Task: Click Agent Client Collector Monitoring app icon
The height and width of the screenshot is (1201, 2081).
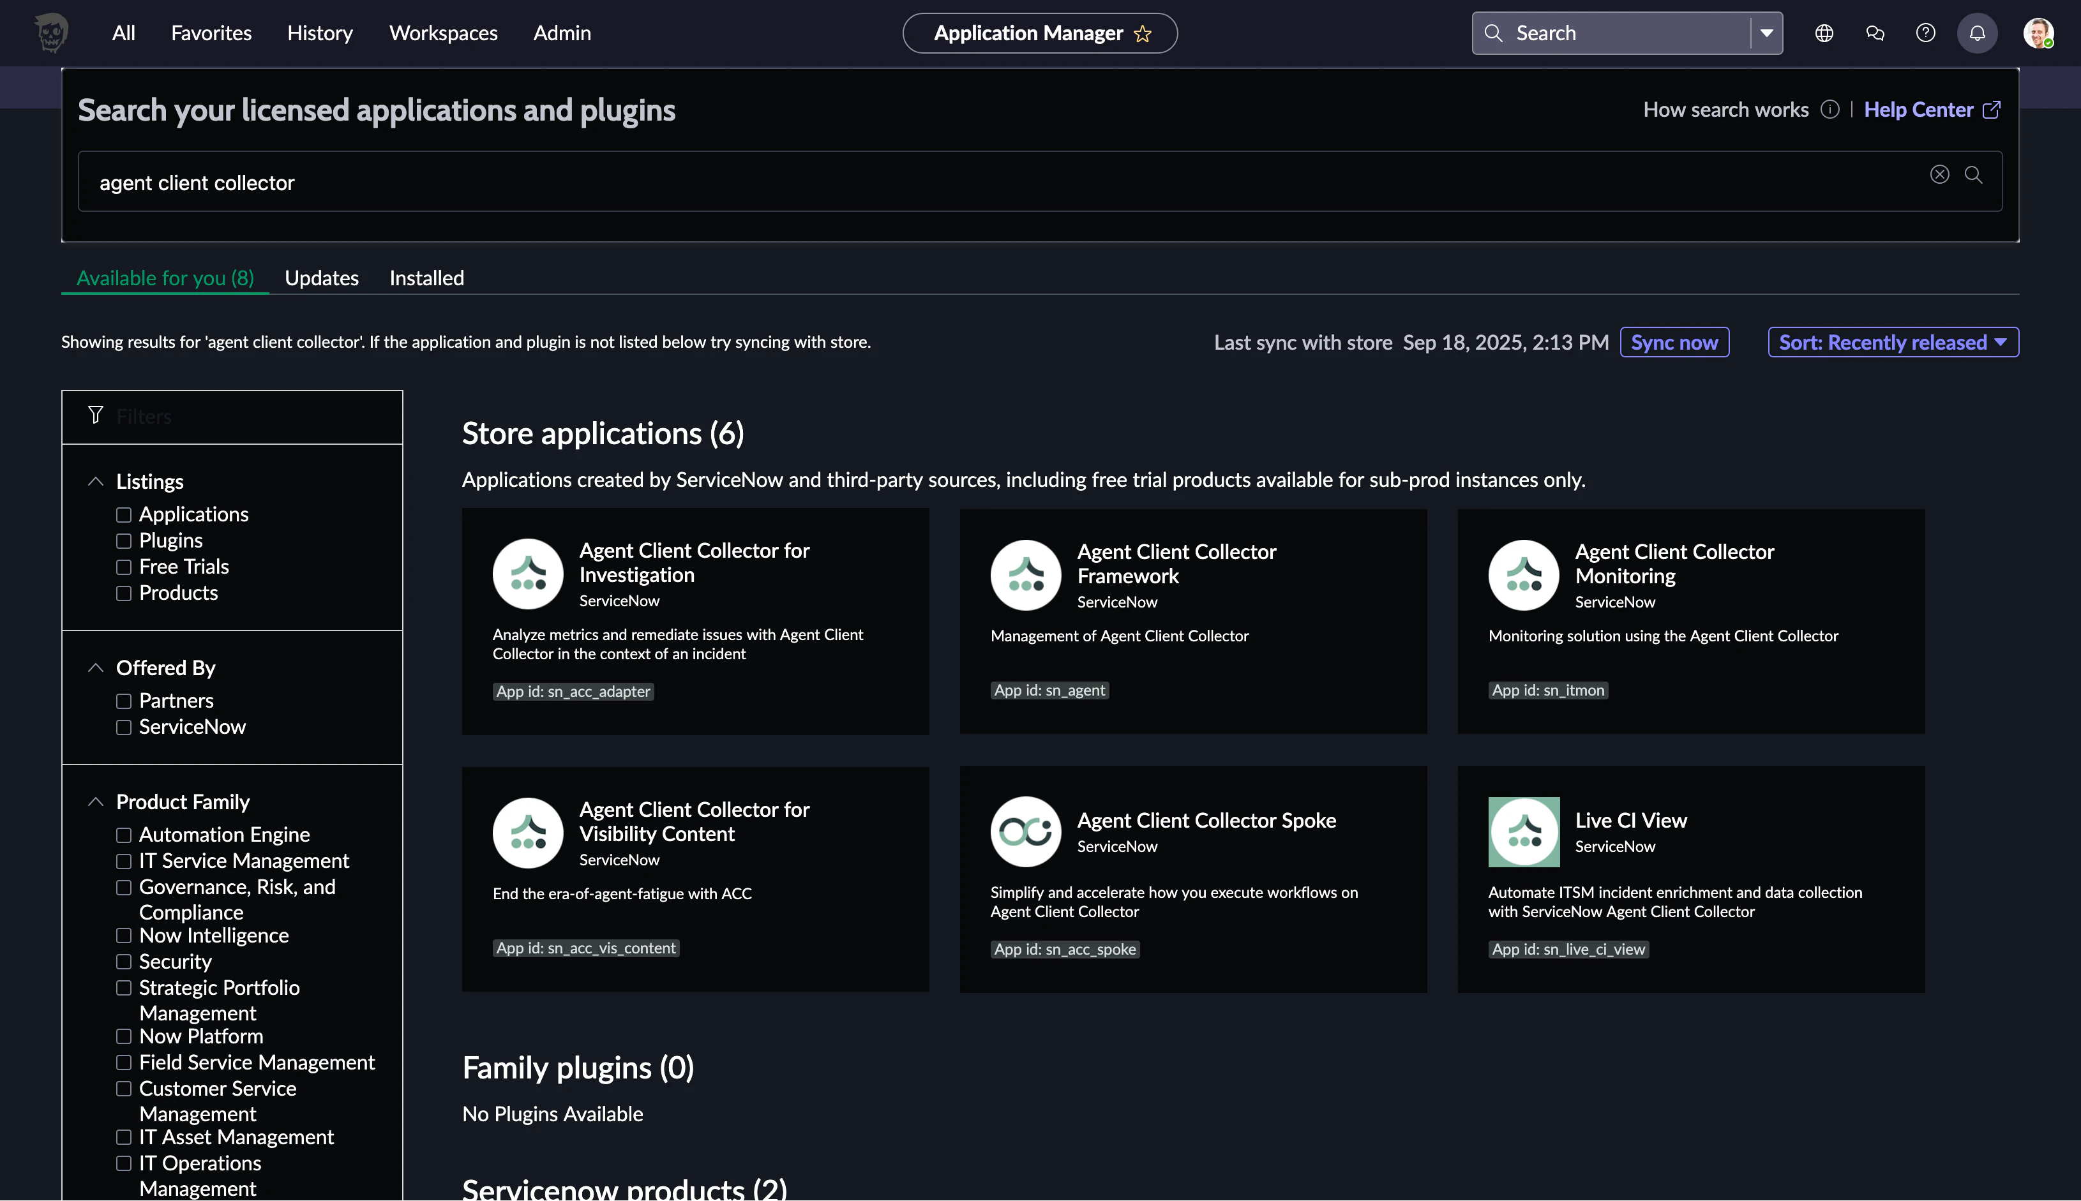Action: click(1524, 575)
